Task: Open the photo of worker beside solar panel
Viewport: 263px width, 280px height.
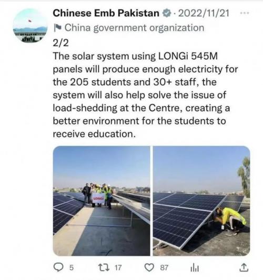Action: coord(201,201)
